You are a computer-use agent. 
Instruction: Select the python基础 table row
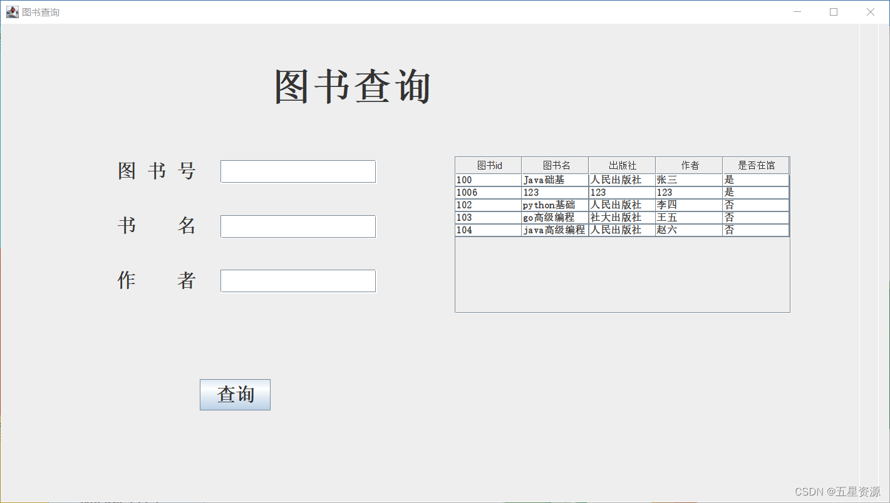pos(556,205)
